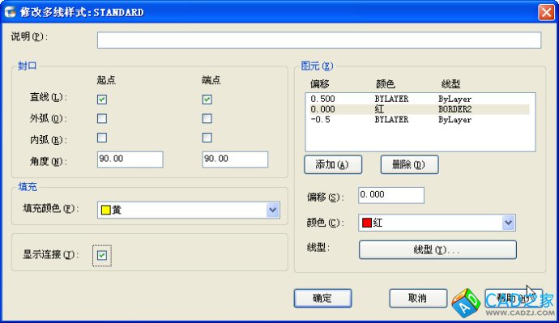
Task: Enable 外弧 start point checkbox
Action: click(x=102, y=118)
